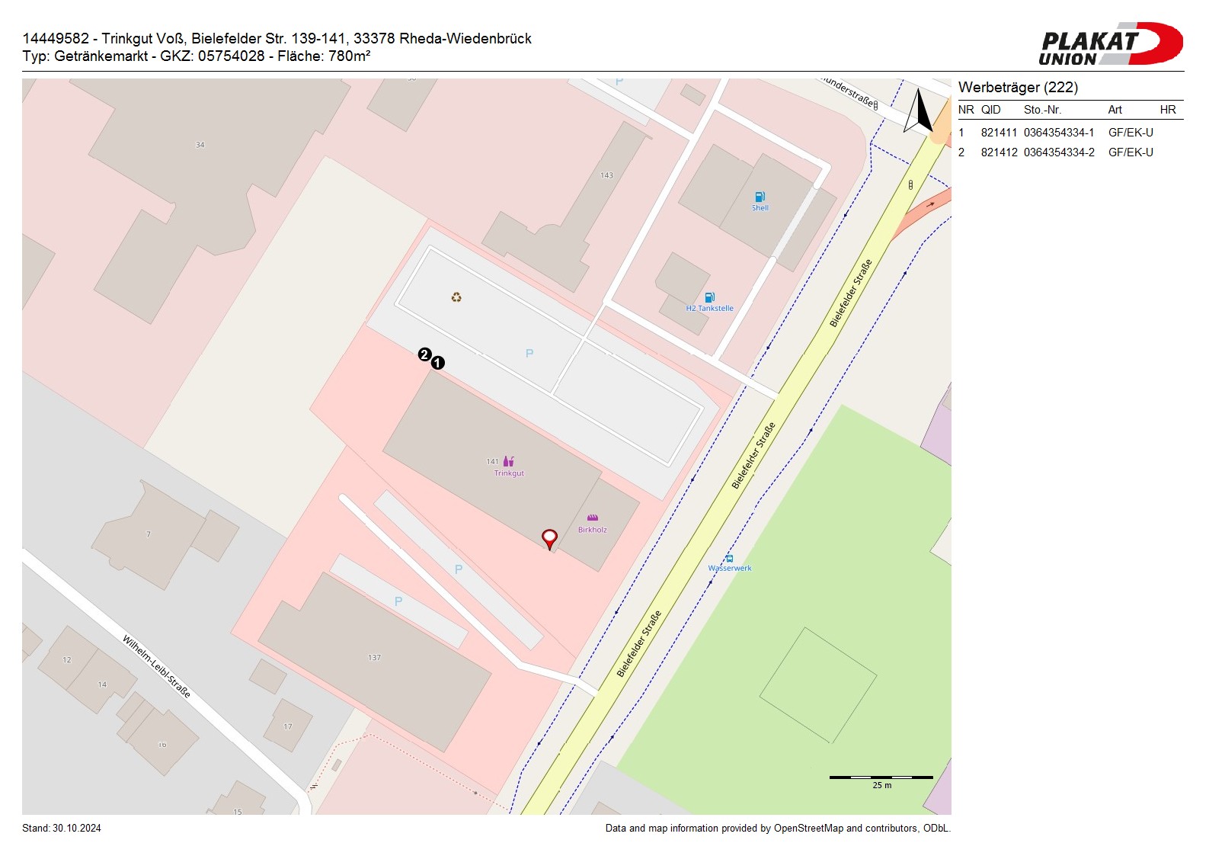Image resolution: width=1209 pixels, height=856 pixels.
Task: Click the Werbeträger (222) panel heading
Action: pyautogui.click(x=1018, y=87)
